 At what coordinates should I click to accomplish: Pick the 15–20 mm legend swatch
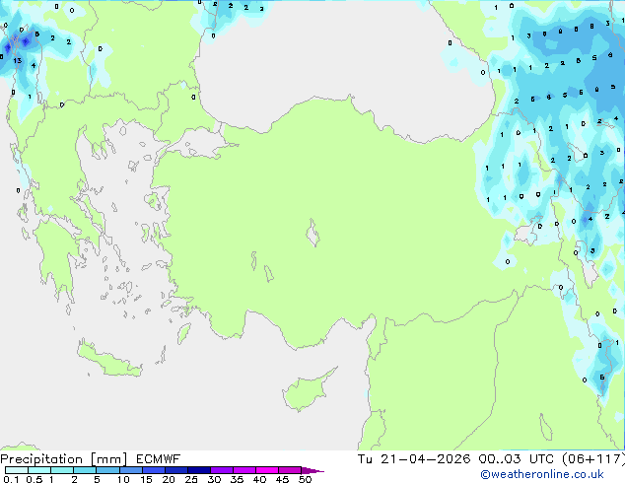pos(153,470)
